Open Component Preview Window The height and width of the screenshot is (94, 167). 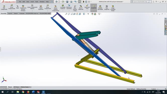[x=23, y=8]
